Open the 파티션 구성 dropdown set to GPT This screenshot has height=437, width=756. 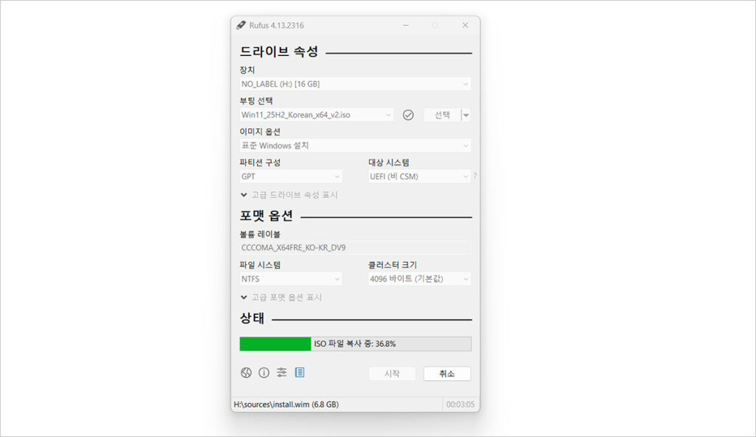point(291,176)
